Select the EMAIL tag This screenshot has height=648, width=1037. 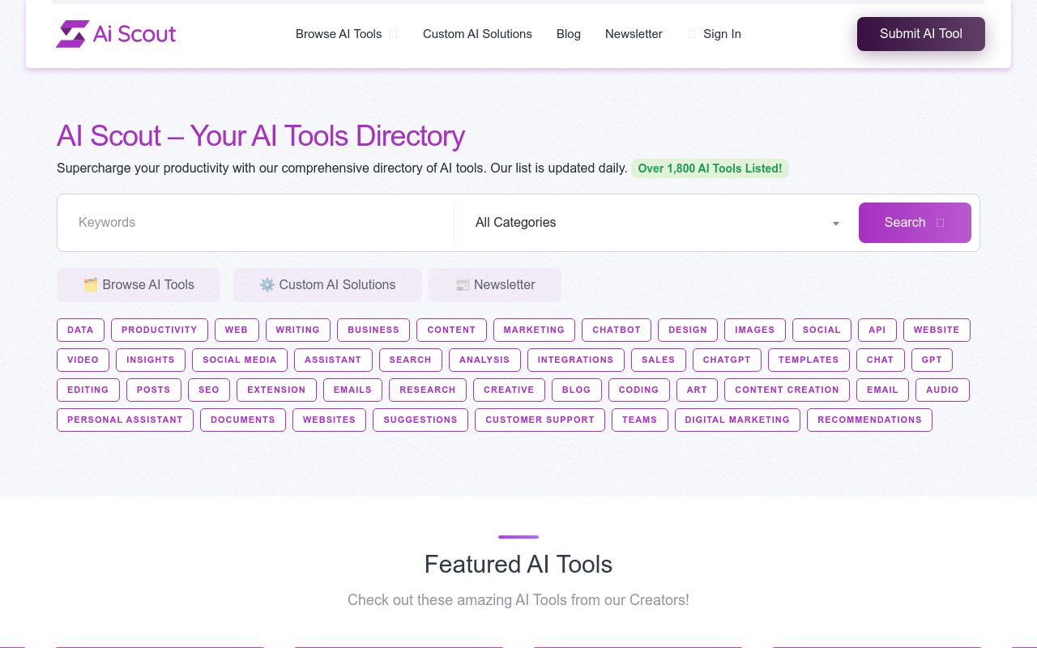tap(882, 390)
